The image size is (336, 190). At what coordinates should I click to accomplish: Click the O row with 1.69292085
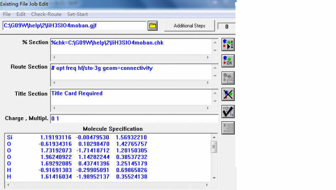77,164
